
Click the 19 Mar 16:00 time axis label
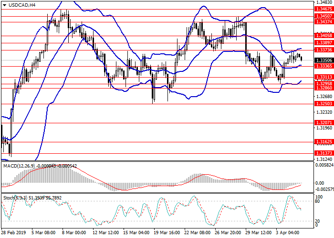pos(167,233)
